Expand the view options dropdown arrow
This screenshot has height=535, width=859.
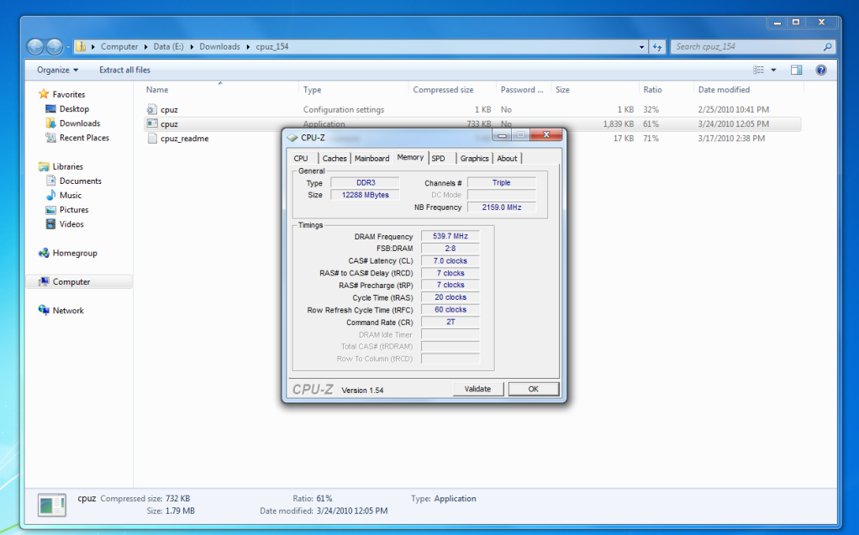773,70
